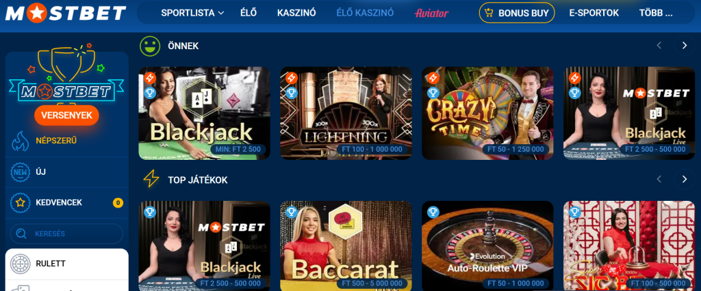Click the green smiley Önnek section icon

coord(150,46)
